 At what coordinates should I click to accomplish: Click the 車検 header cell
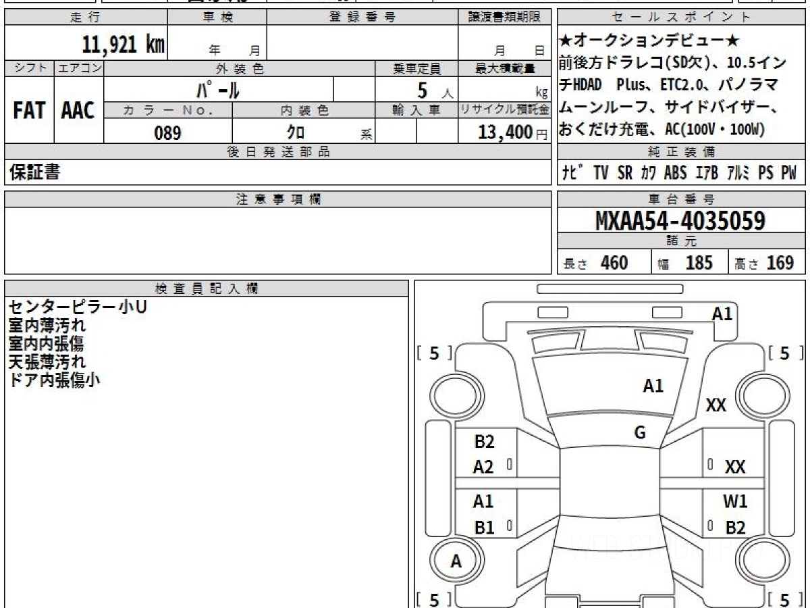217,18
